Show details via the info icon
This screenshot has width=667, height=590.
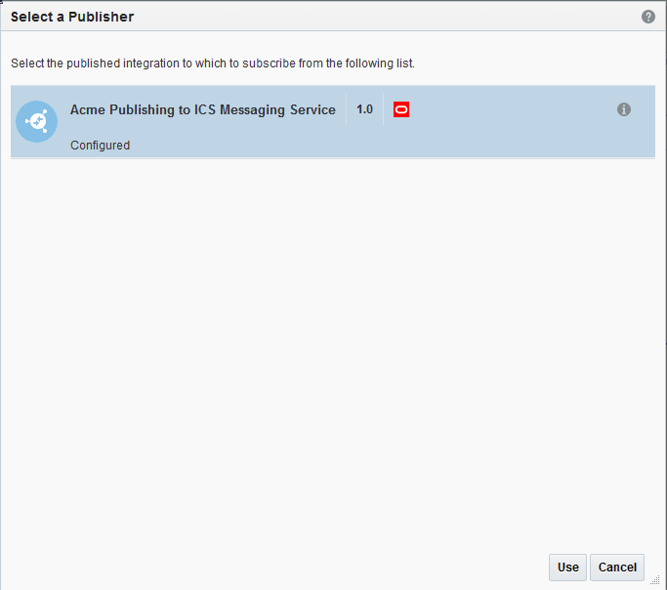click(x=624, y=109)
